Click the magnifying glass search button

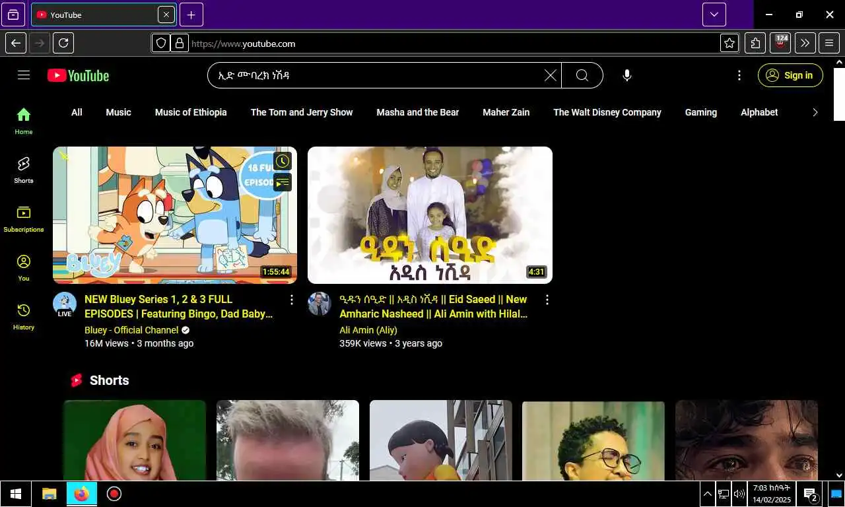pos(582,75)
